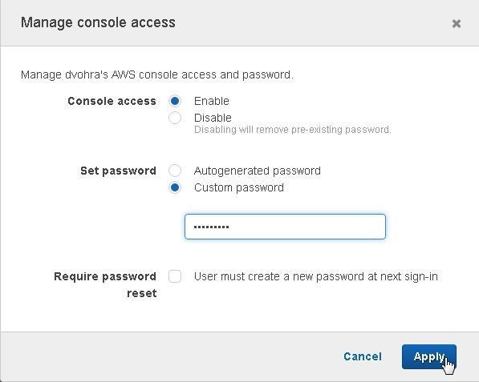Click the 'Disable' option label text
479x382 pixels.
point(213,118)
